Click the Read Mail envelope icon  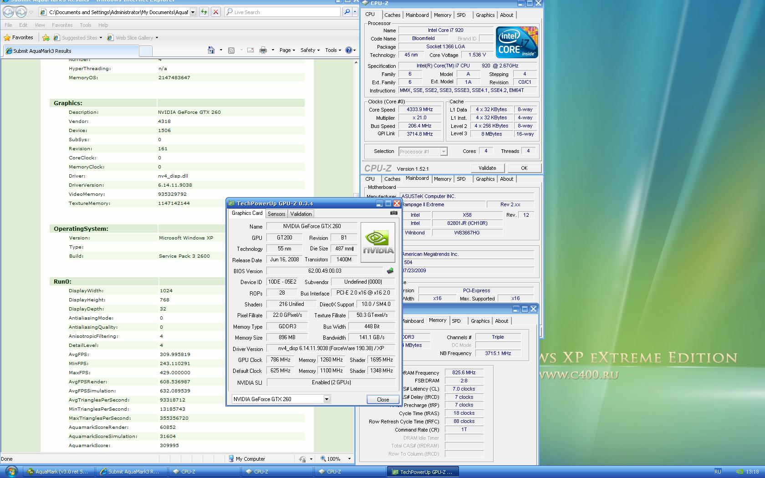[x=250, y=50]
